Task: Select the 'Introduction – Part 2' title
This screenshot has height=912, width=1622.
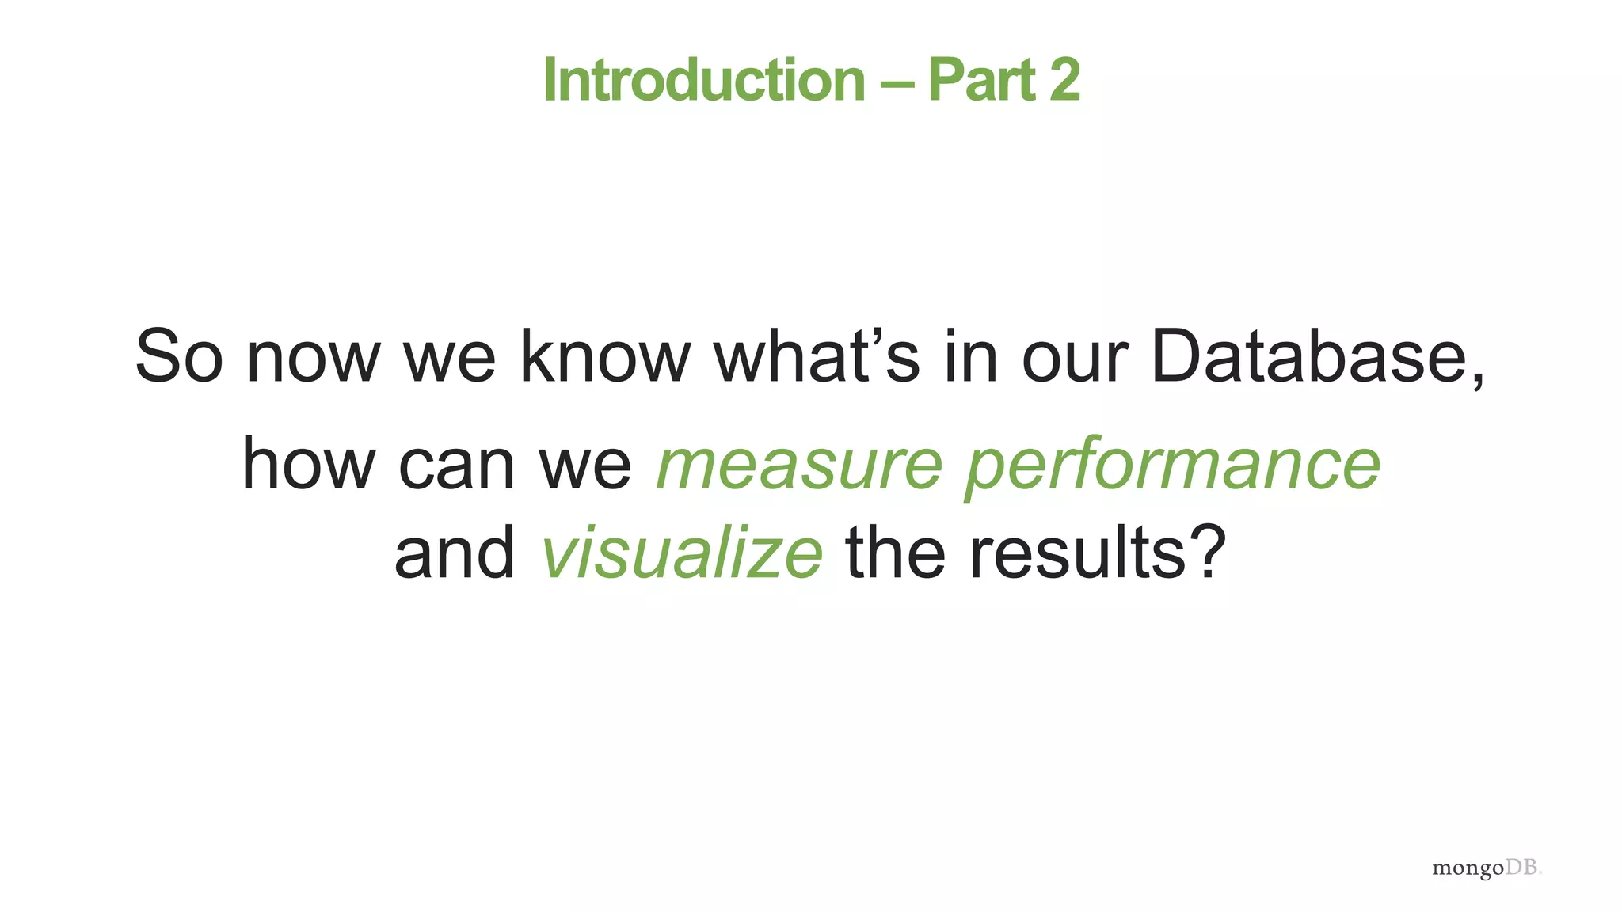Action: tap(811, 80)
